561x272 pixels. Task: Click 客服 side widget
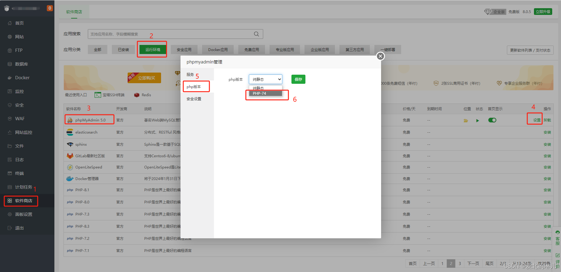pyautogui.click(x=558, y=238)
